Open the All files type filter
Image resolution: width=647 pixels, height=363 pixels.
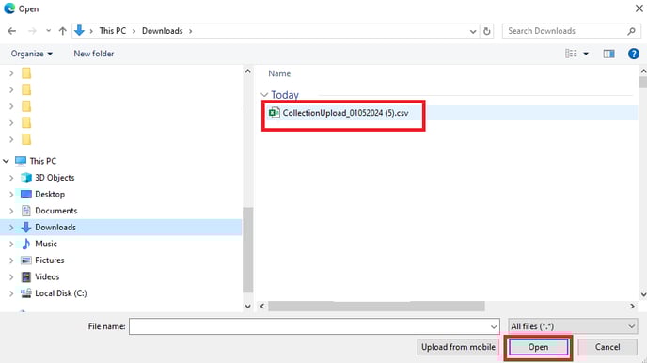tap(573, 326)
